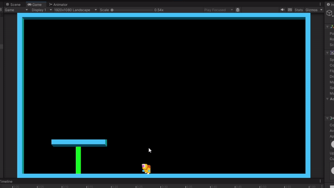Click the Animator tab state-machine icon
This screenshot has height=188, width=334.
[x=51, y=4]
